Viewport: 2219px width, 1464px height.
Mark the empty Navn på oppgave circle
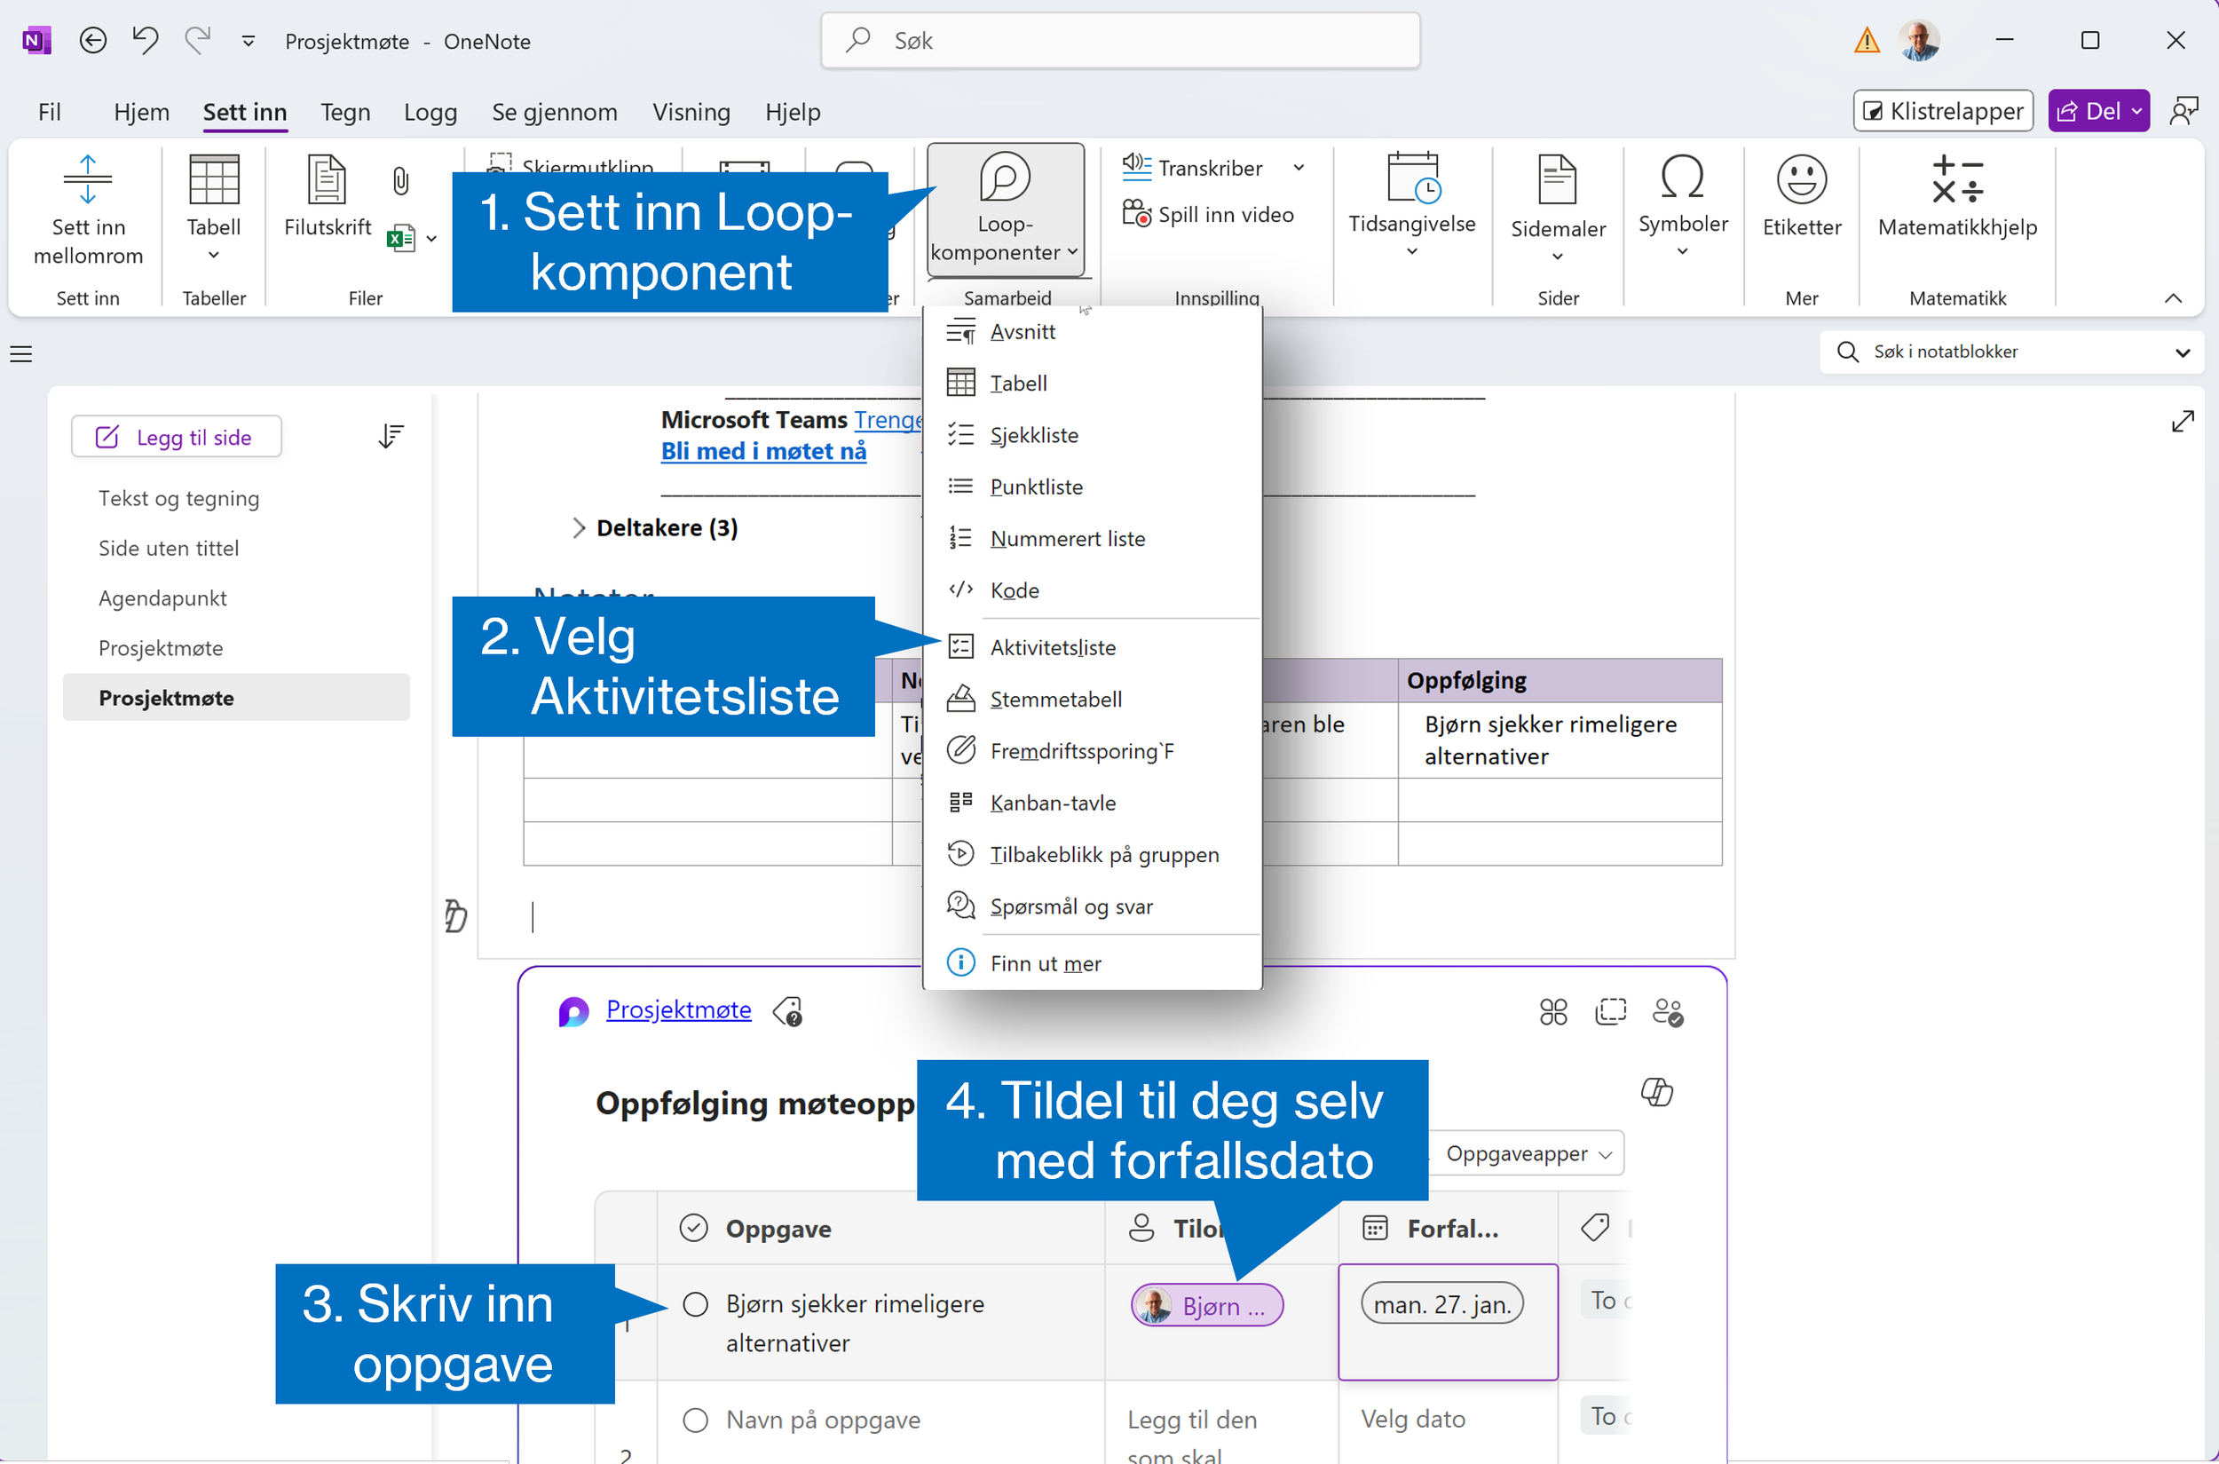point(696,1420)
